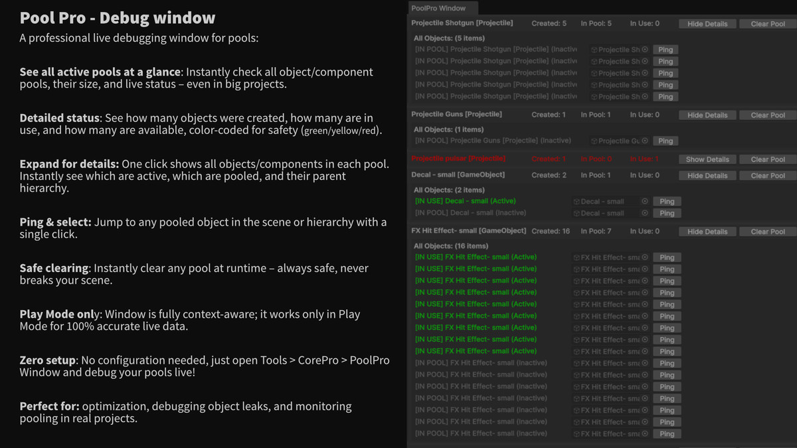Viewport: 797px width, 448px height.
Task: Click the object field of the active Decal - small
Action: click(x=610, y=202)
